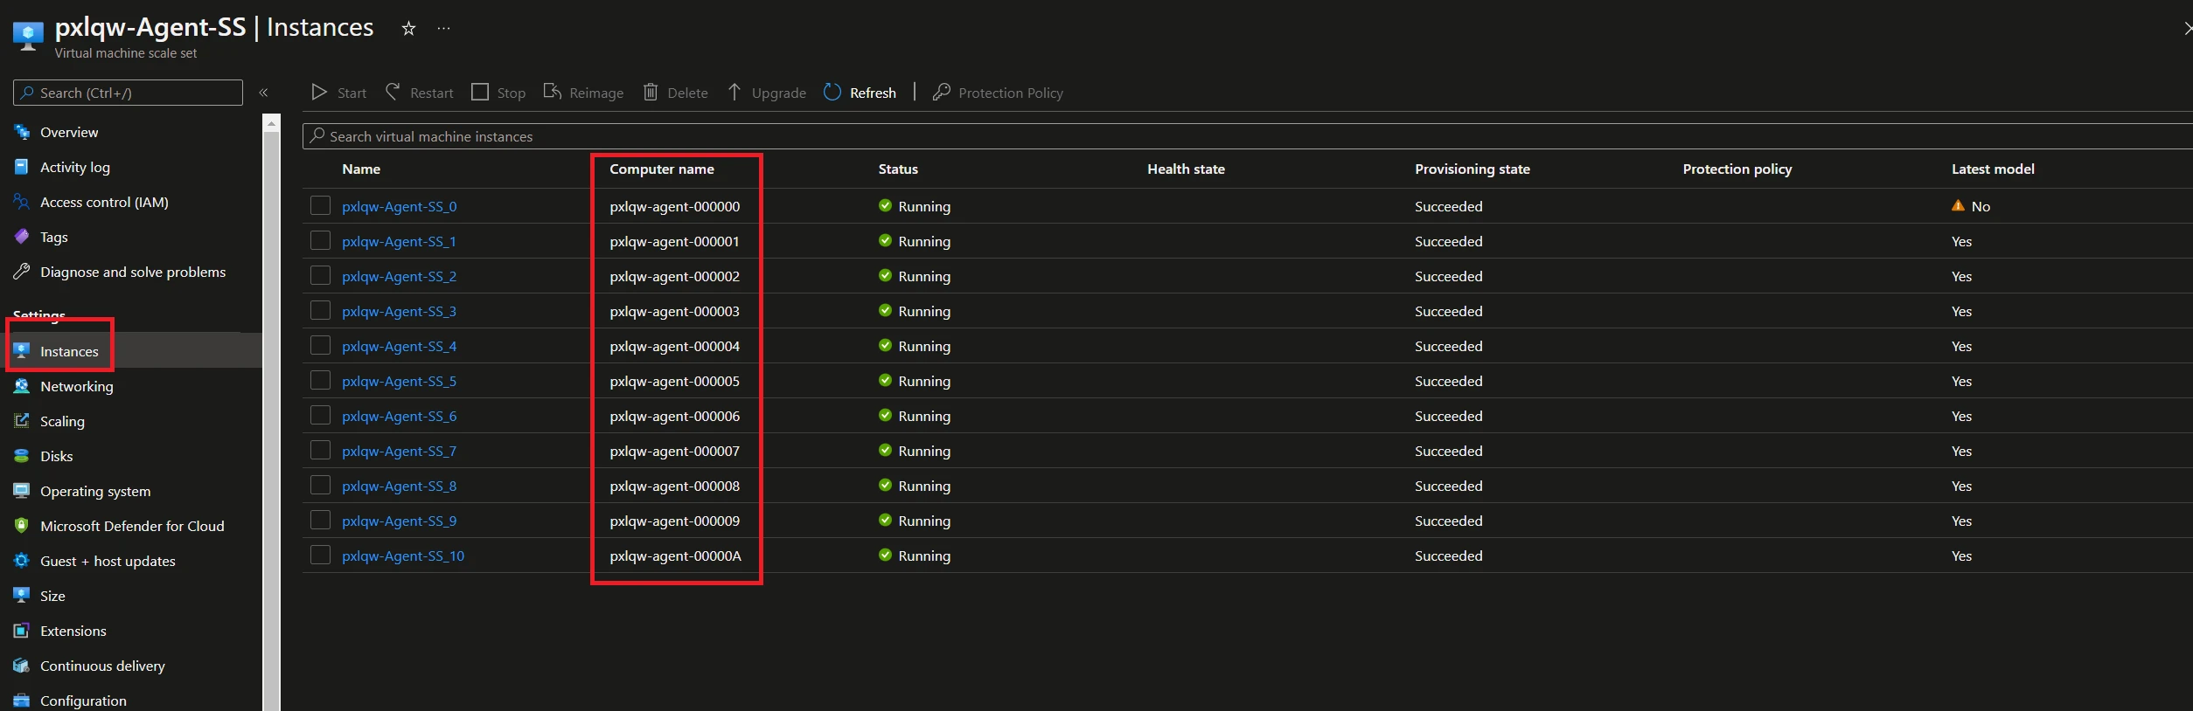
Task: Open the Protection Policy option
Action: [999, 93]
